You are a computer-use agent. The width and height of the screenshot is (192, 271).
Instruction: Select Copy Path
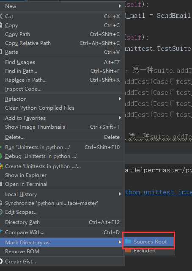[62, 34]
